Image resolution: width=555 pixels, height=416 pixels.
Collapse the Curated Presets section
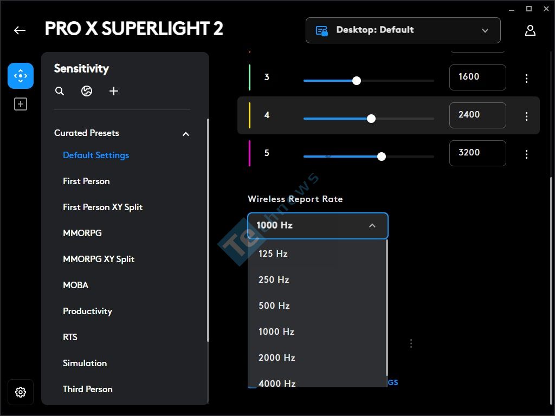[x=186, y=134]
